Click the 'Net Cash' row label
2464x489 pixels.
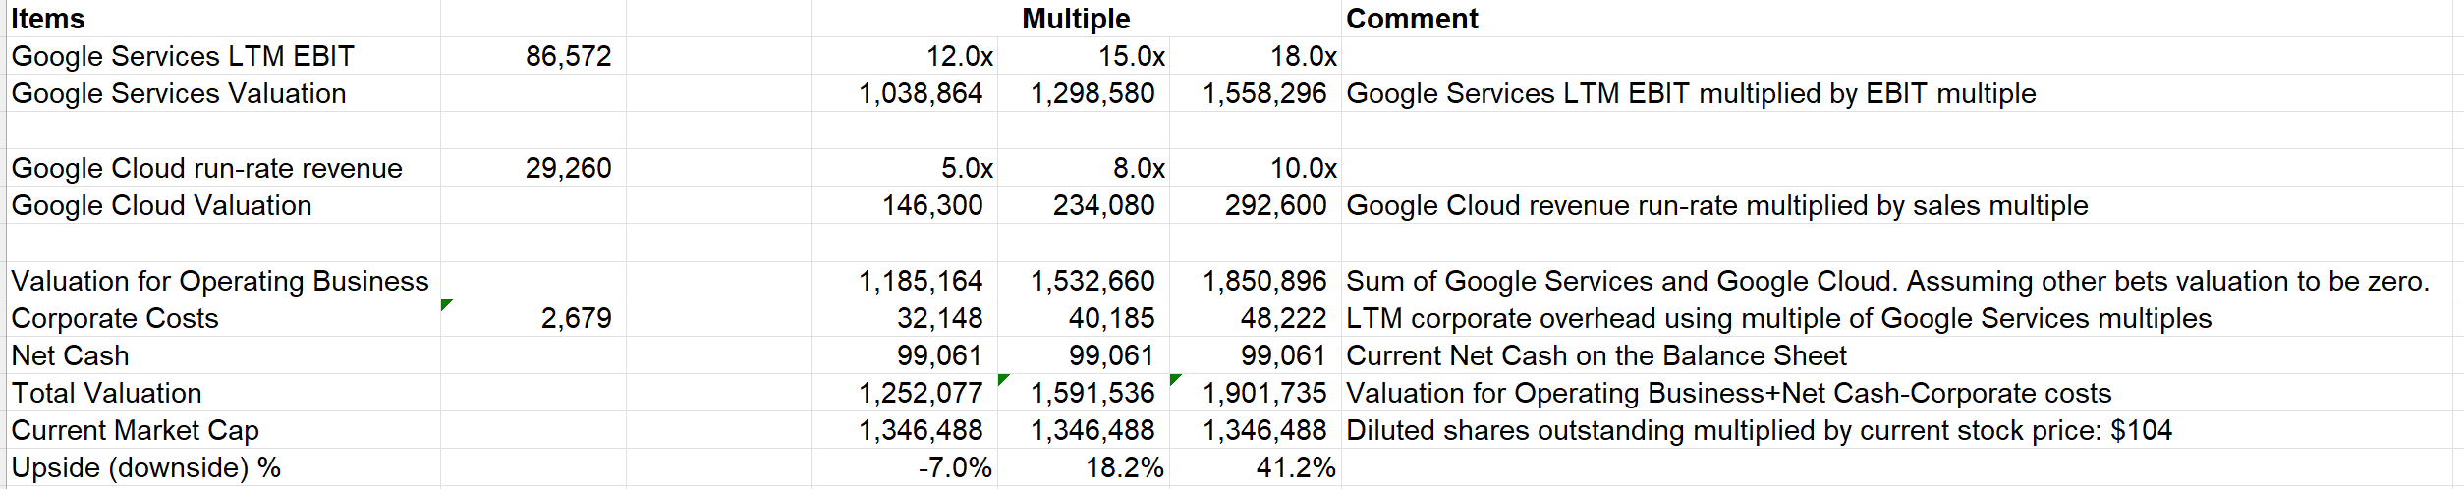coord(70,355)
